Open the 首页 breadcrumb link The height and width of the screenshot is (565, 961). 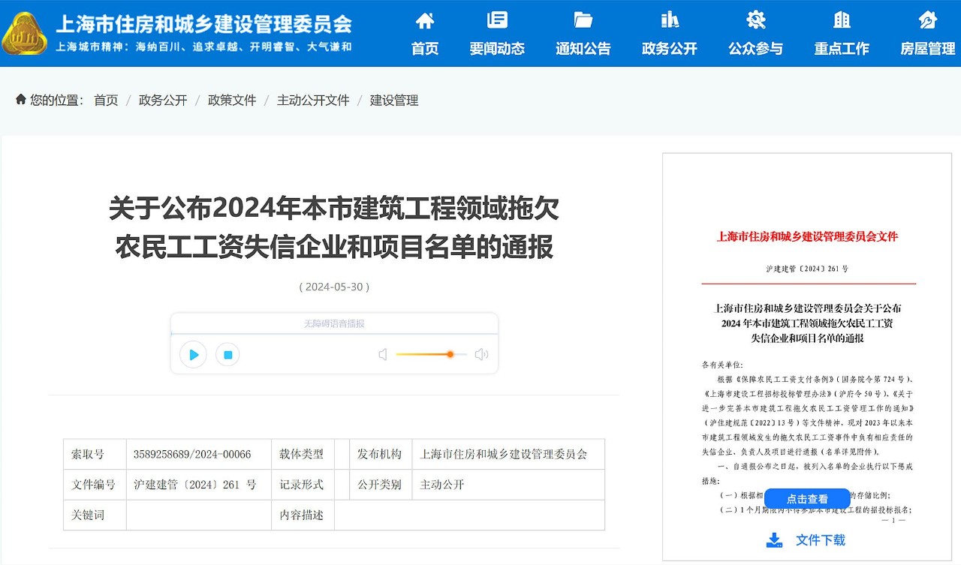106,101
